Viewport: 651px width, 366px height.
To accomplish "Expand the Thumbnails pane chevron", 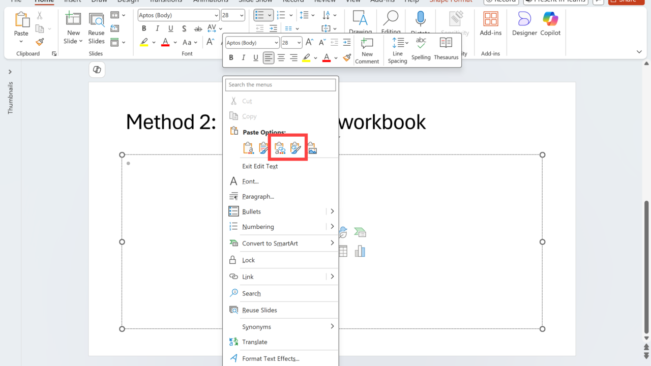I will 10,72.
